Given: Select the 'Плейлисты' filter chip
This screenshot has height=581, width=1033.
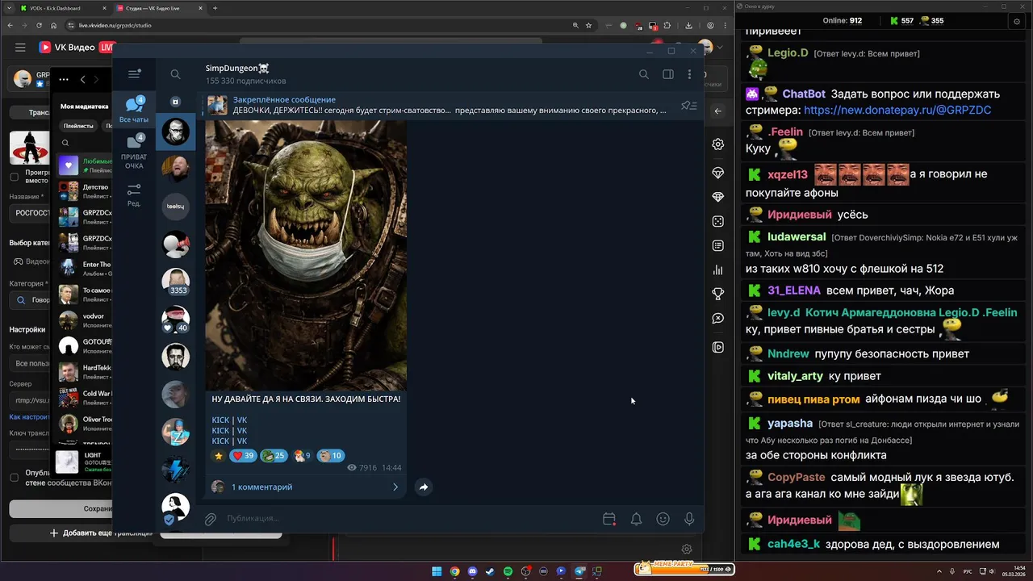Looking at the screenshot, I should point(77,126).
